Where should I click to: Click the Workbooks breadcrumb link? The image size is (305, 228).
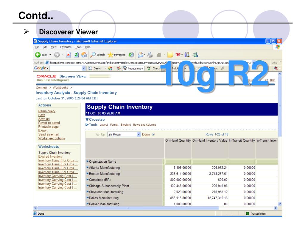pos(60,88)
